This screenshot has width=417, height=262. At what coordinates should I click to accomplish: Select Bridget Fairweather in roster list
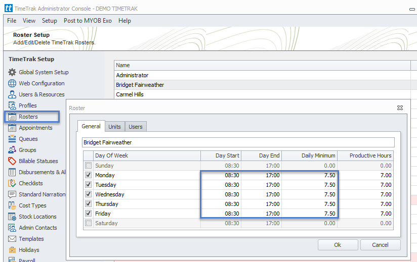(263, 85)
